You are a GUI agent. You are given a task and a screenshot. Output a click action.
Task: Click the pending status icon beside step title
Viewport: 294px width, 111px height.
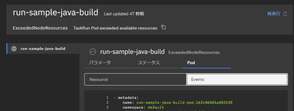(x=93, y=52)
